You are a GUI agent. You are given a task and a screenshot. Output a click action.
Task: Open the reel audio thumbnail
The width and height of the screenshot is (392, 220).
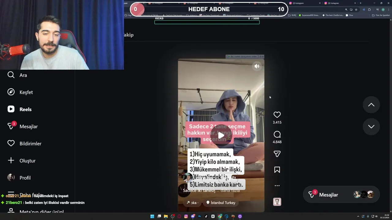[x=277, y=202]
